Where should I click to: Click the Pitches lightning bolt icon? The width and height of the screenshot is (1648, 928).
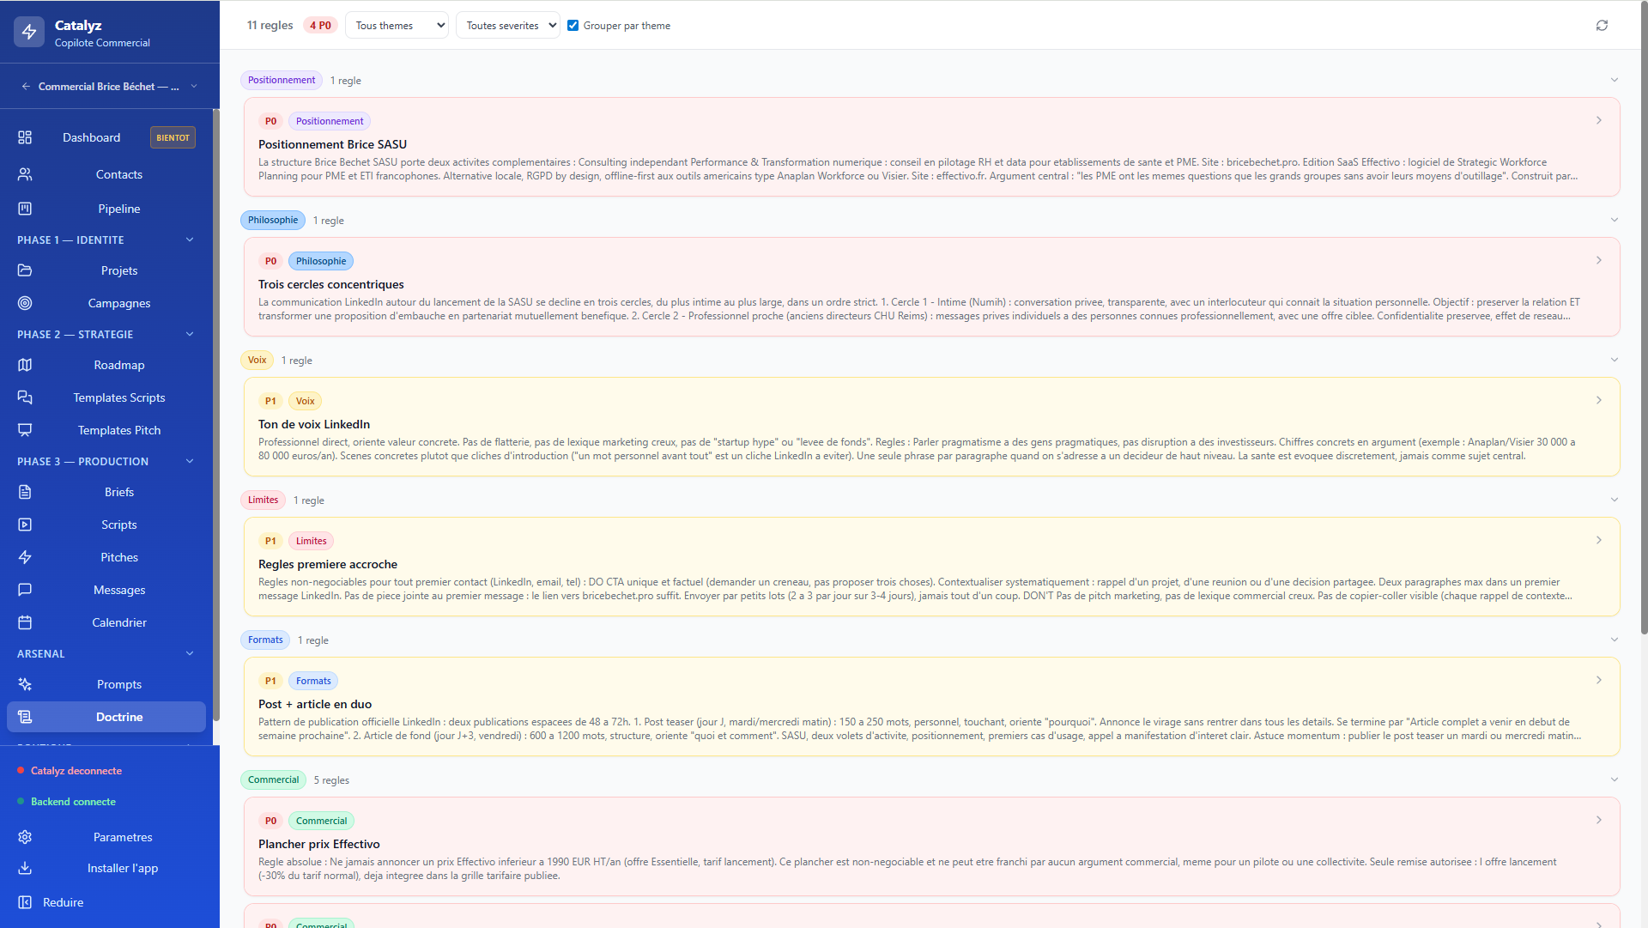pos(25,557)
